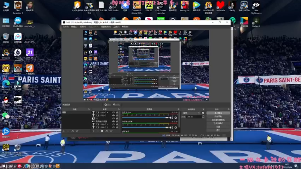Screen dimensions: 301x169
Task: Adjust the 麦克风/Aux volume slider
Action: pyautogui.click(x=145, y=118)
